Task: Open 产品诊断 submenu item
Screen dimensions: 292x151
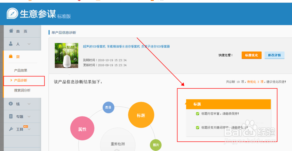Action: [21, 80]
